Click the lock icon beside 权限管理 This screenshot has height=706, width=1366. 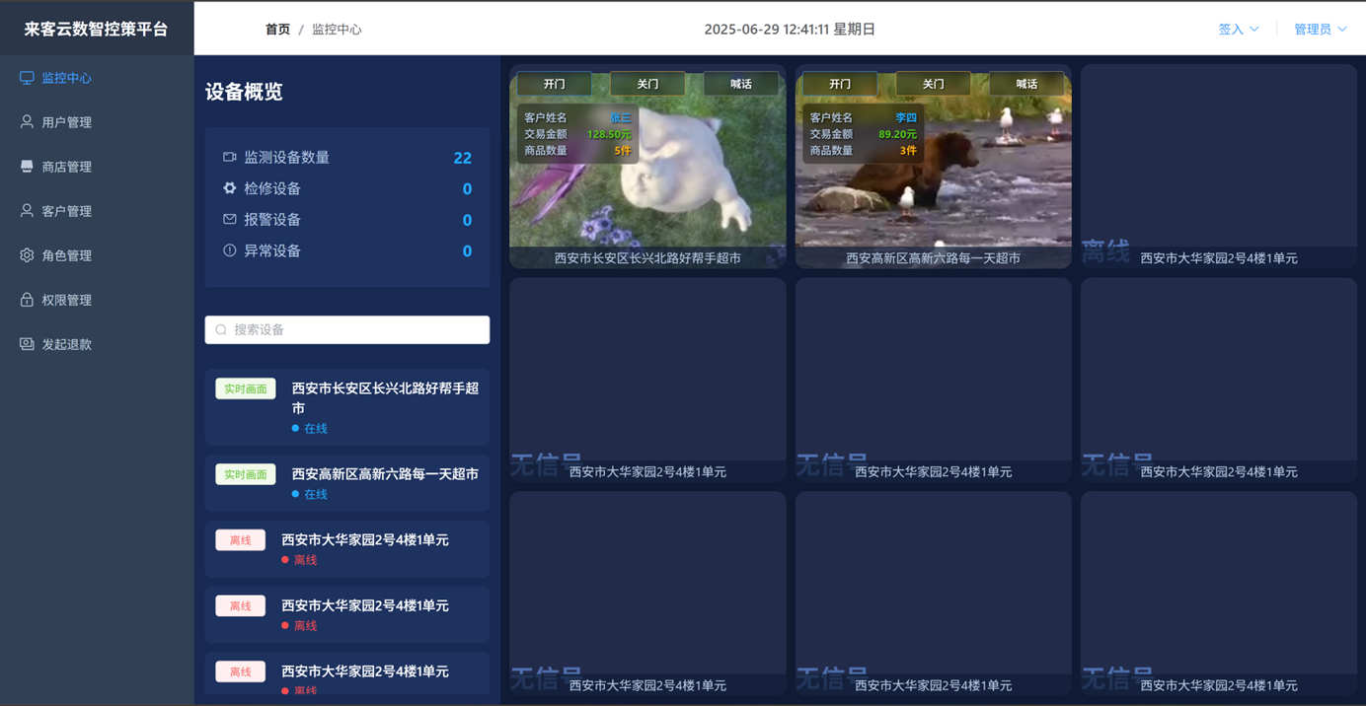(x=27, y=300)
